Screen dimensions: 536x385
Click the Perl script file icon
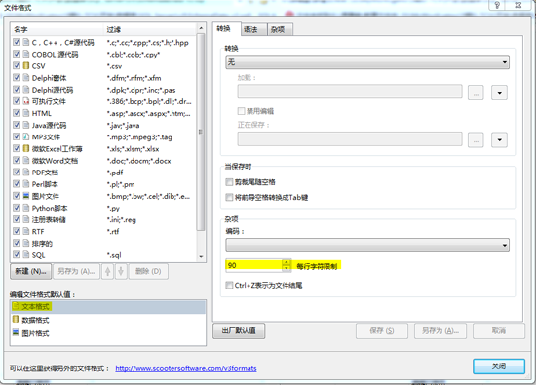tap(26, 184)
